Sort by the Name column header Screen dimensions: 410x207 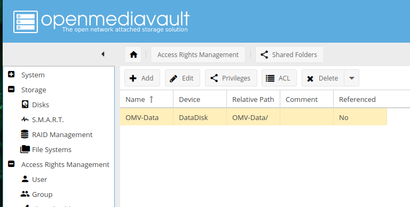coord(146,99)
